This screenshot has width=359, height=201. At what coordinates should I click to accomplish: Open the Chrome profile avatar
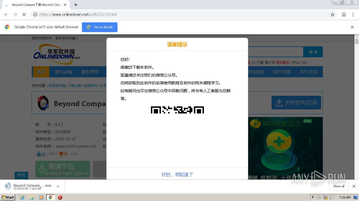344,15
